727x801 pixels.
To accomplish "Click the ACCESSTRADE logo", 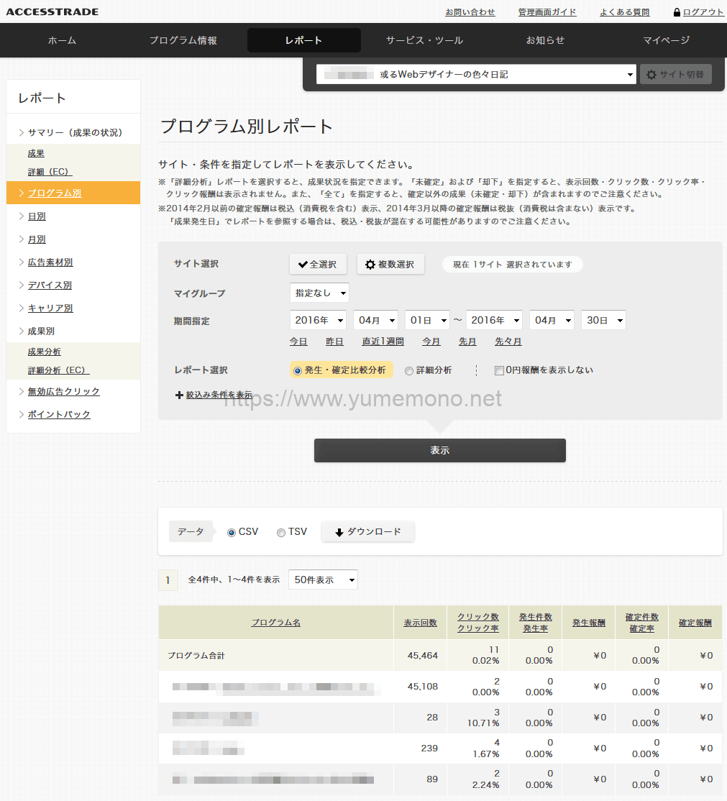I will (x=51, y=12).
